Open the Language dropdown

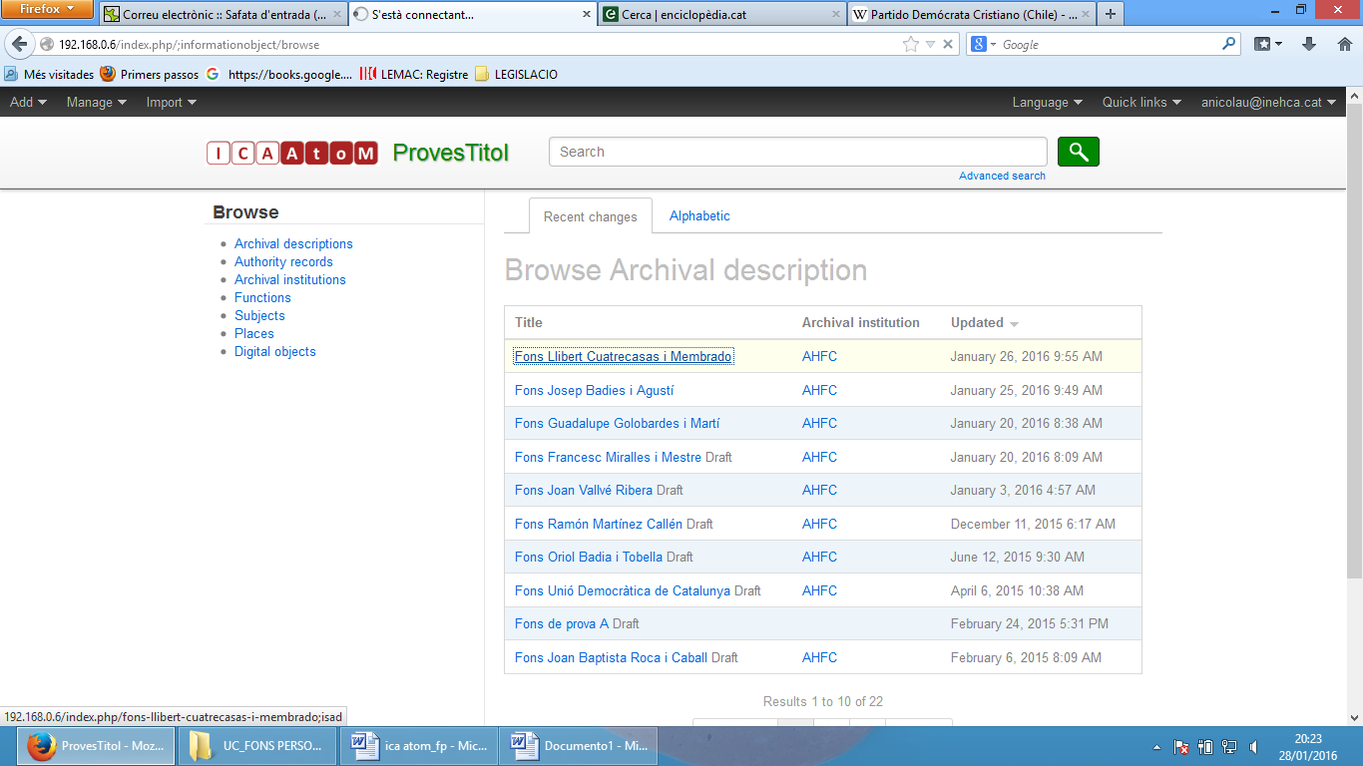click(1047, 102)
